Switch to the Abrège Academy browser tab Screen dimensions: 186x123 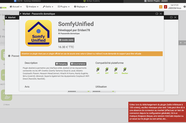92,1
